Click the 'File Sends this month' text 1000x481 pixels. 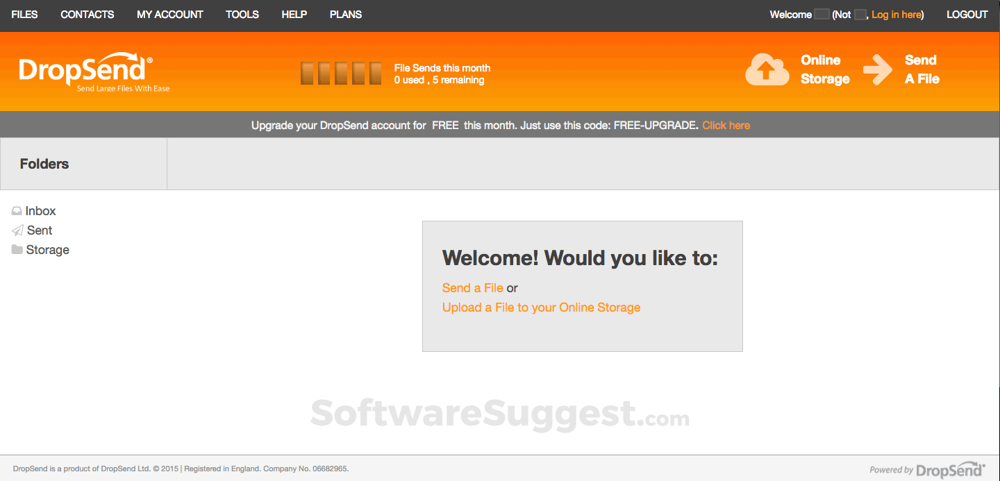pyautogui.click(x=442, y=68)
